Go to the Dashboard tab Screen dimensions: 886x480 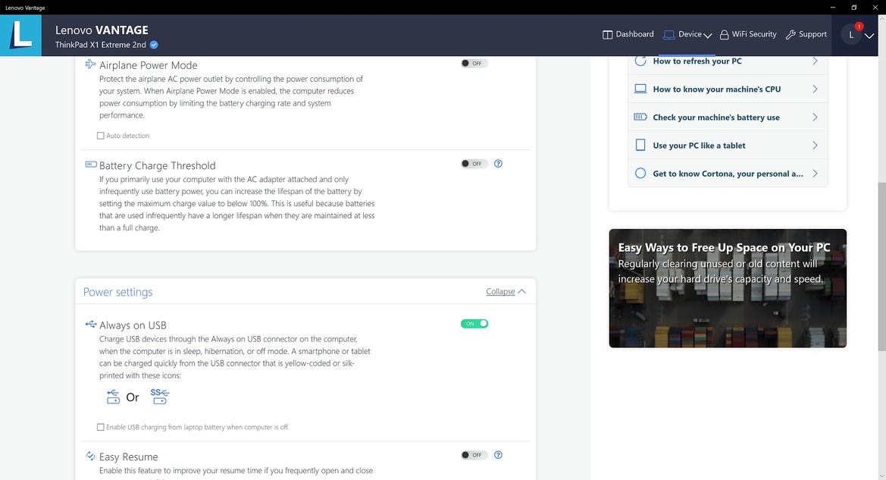[628, 34]
